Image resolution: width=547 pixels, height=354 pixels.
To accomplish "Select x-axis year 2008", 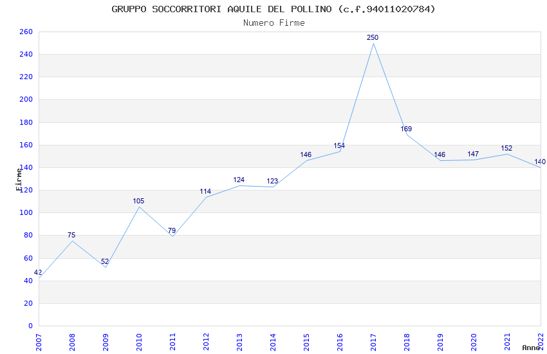I will coord(72,342).
